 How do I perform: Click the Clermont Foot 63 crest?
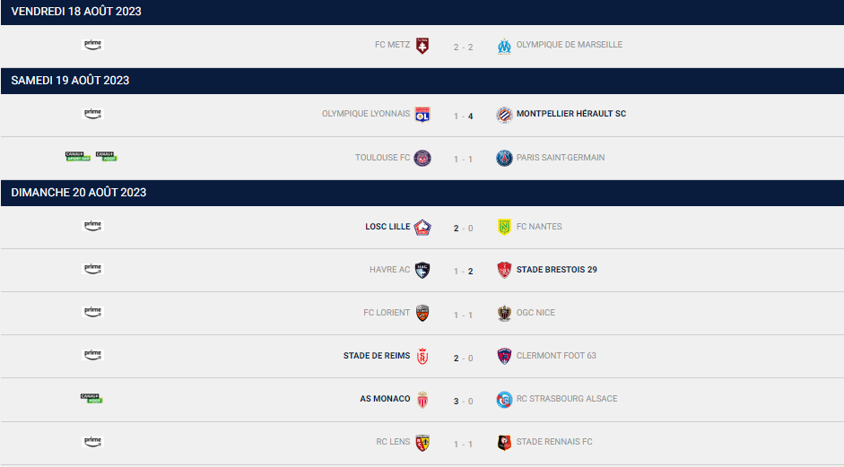(x=504, y=356)
